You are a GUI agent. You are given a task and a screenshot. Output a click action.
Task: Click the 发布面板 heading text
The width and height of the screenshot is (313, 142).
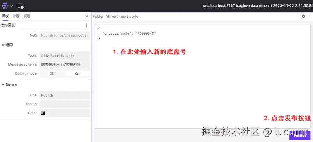pos(8,25)
